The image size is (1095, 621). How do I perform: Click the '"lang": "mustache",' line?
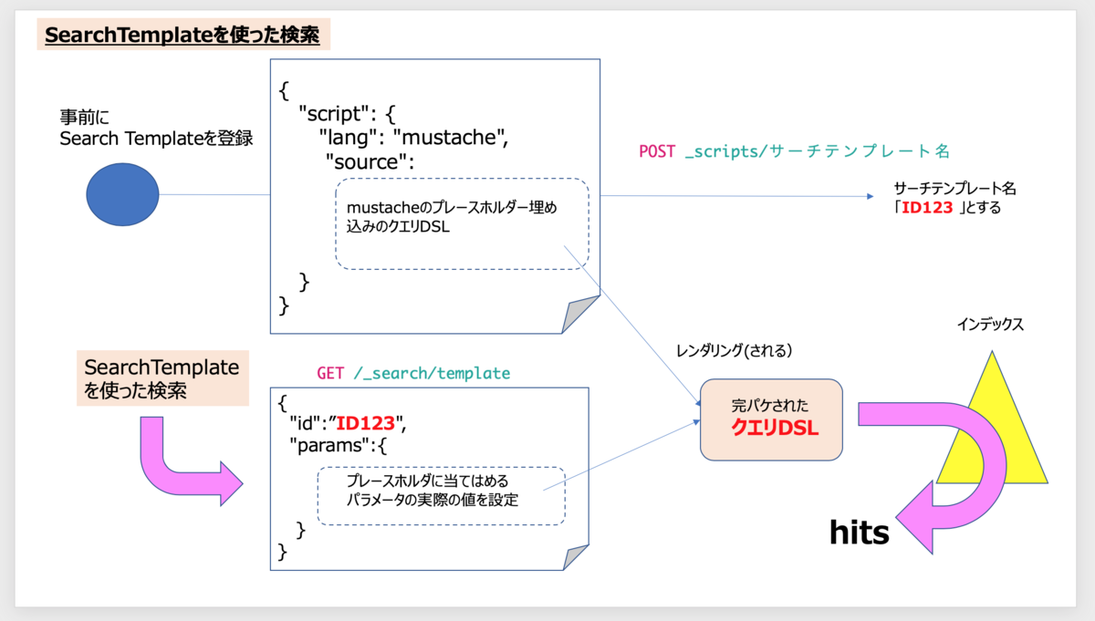click(412, 140)
